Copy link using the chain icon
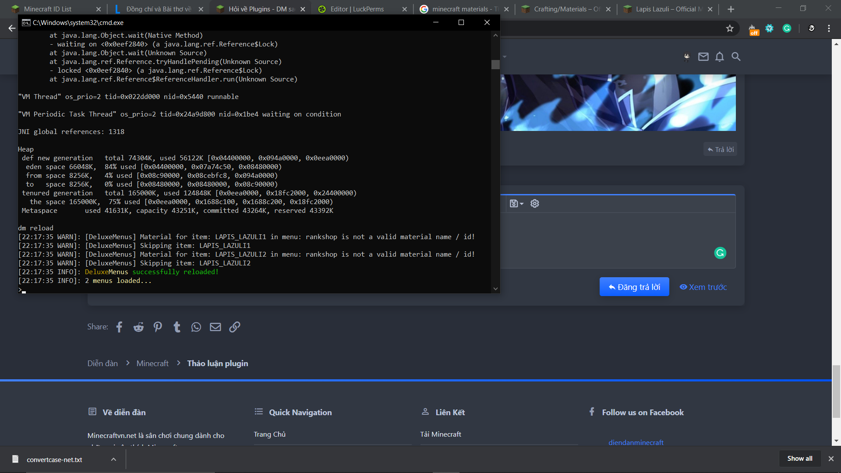This screenshot has width=841, height=473. coord(235,327)
